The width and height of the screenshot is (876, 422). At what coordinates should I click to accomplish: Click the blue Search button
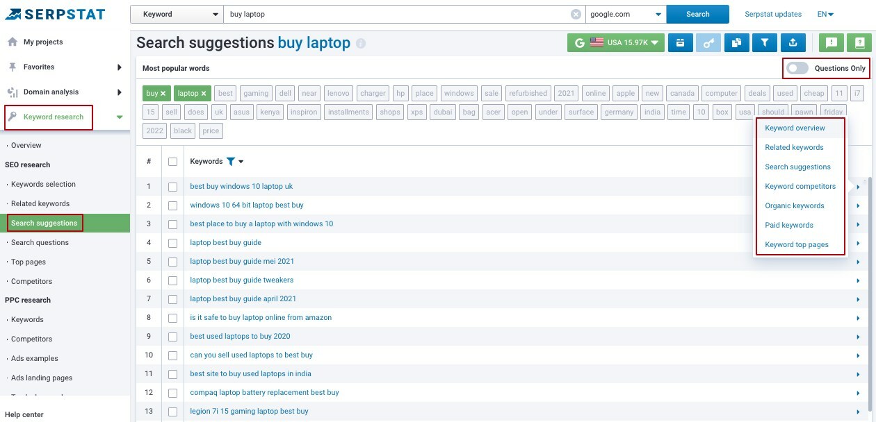coord(697,14)
